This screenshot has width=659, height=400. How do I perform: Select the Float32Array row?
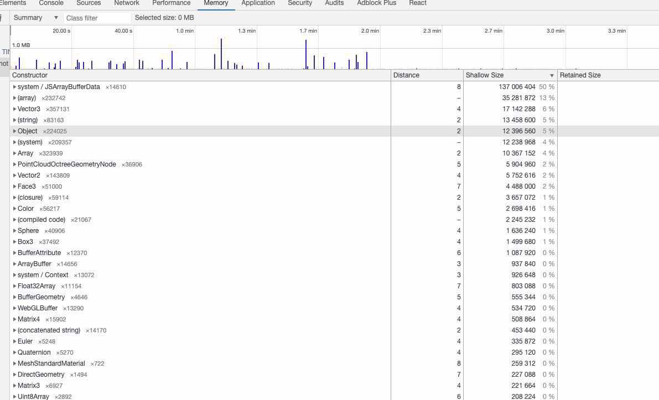335,286
